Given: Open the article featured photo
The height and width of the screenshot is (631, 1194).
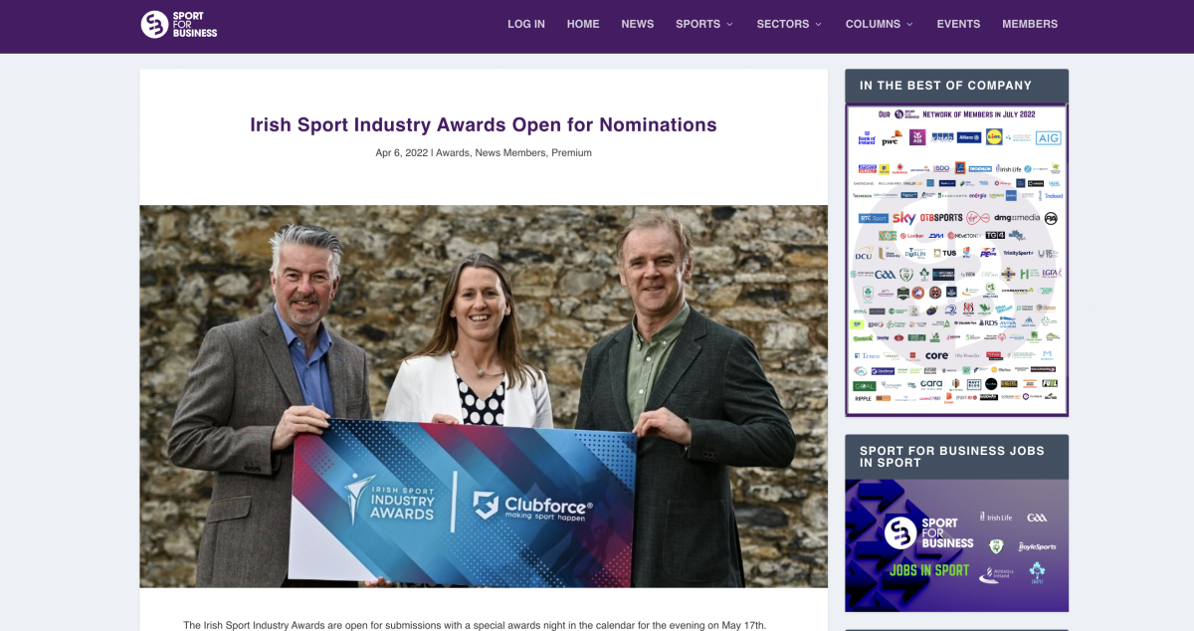Looking at the screenshot, I should (x=484, y=396).
